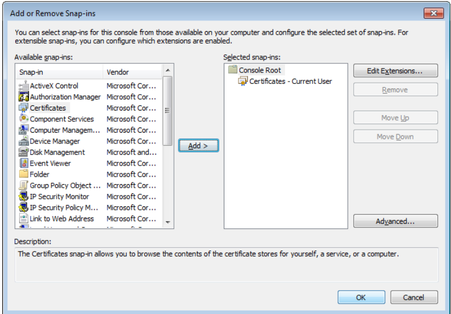Viewport: 451px width, 314px height.
Task: Click the Remove button
Action: [395, 90]
